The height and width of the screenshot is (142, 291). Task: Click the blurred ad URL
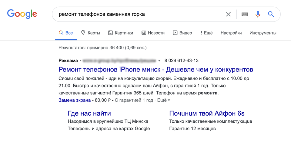[119, 61]
